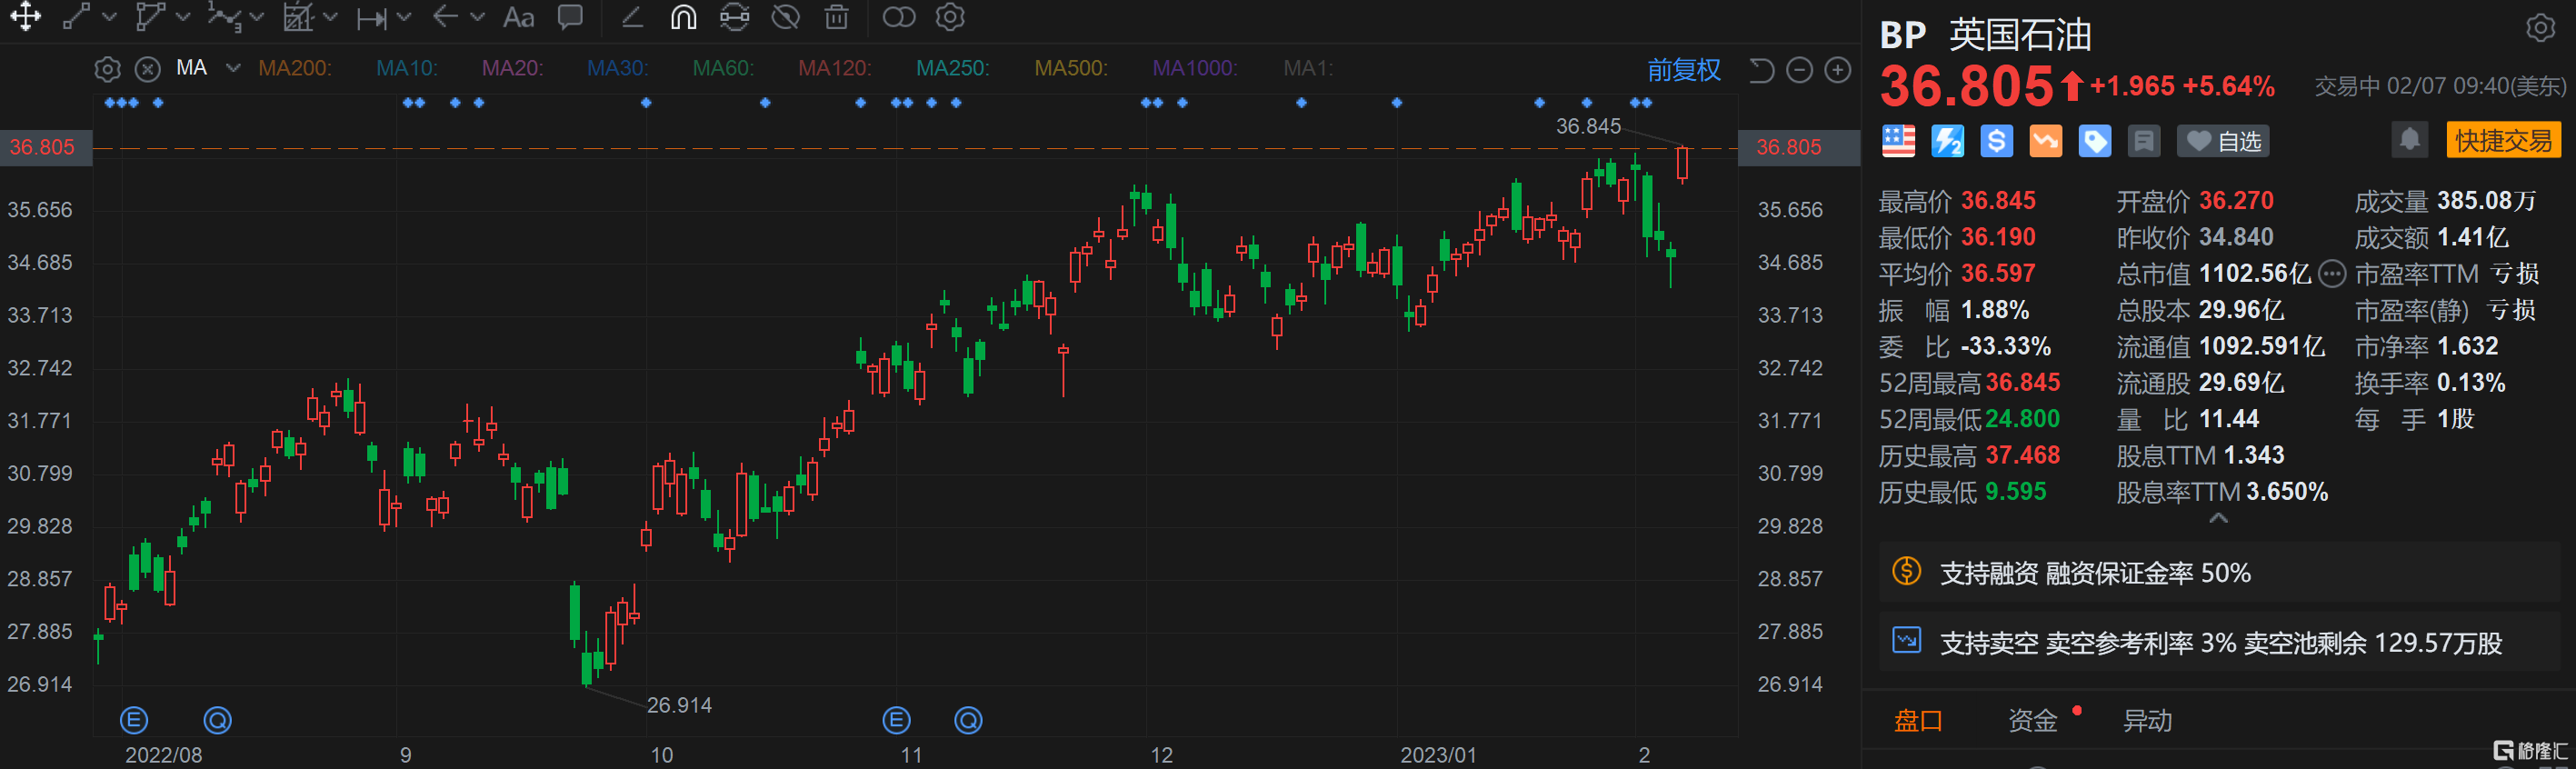The image size is (2576, 769).
Task: Select the measurement range tool
Action: tap(297, 17)
